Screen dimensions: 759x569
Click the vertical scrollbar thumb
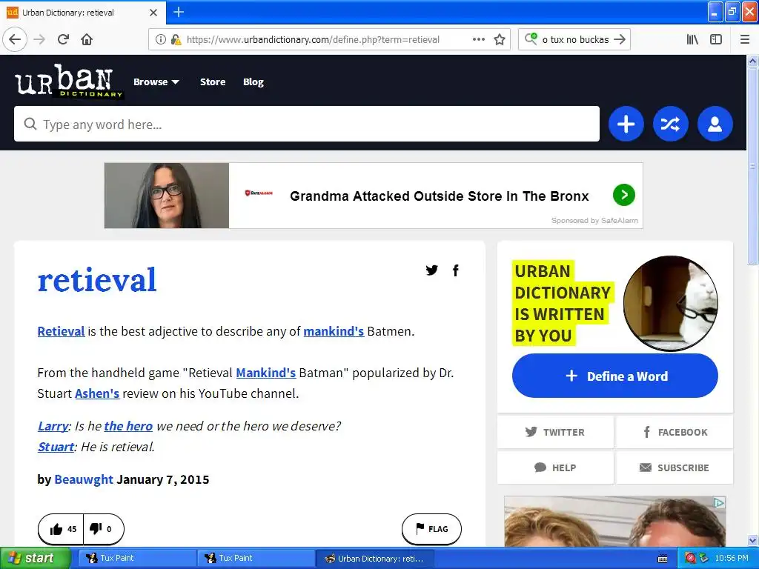coord(752,166)
